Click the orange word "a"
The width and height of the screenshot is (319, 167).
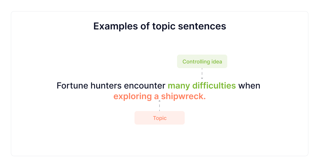click(156, 96)
